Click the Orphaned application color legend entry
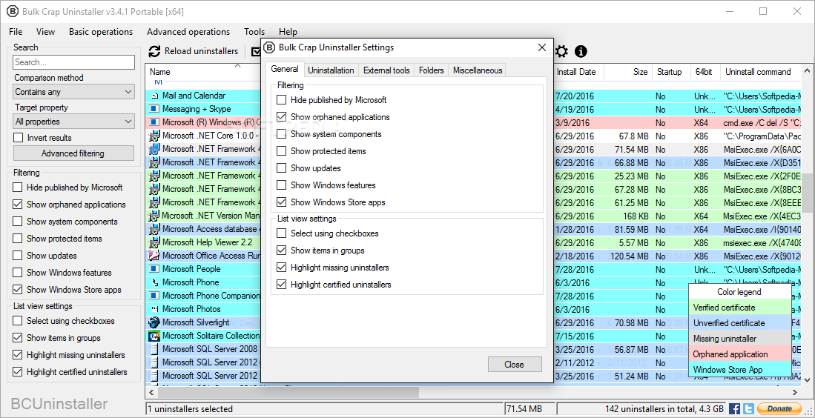The image size is (815, 418). [x=740, y=354]
